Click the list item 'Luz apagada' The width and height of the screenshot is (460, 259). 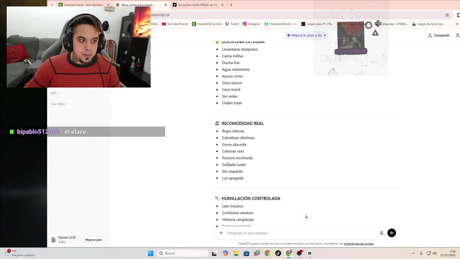(233, 178)
